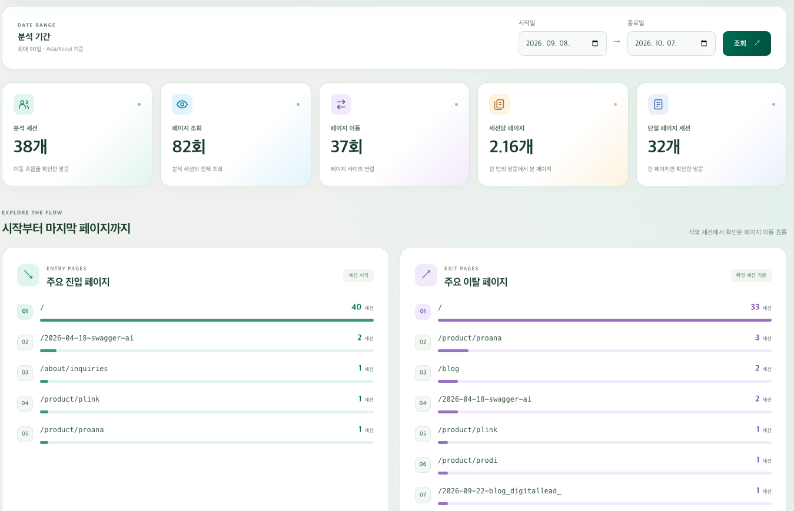Viewport: 794px width, 511px height.
Task: Click rank badge 07 in exit pages list
Action: pyautogui.click(x=423, y=495)
